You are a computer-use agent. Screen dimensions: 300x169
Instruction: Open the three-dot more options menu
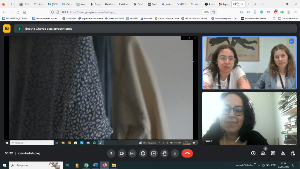point(175,153)
